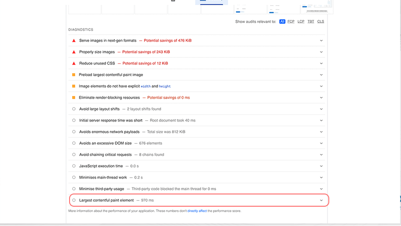Expand Properly size images audit chevron
401x226 pixels.
tap(321, 52)
